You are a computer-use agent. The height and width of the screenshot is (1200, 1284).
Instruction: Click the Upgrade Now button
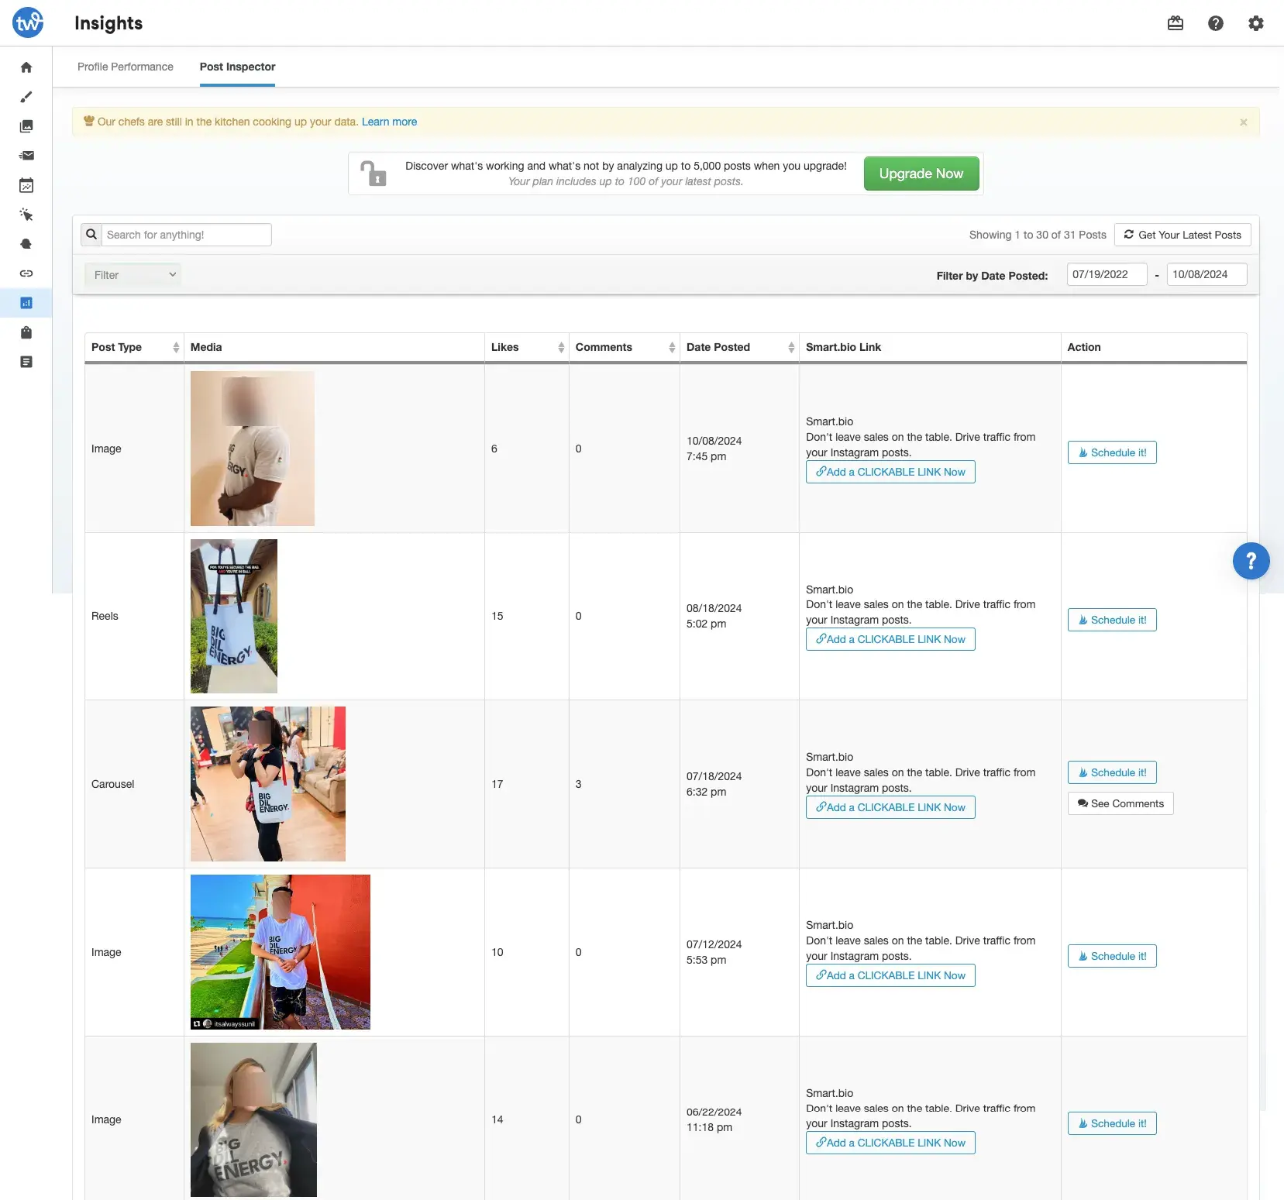(x=921, y=174)
